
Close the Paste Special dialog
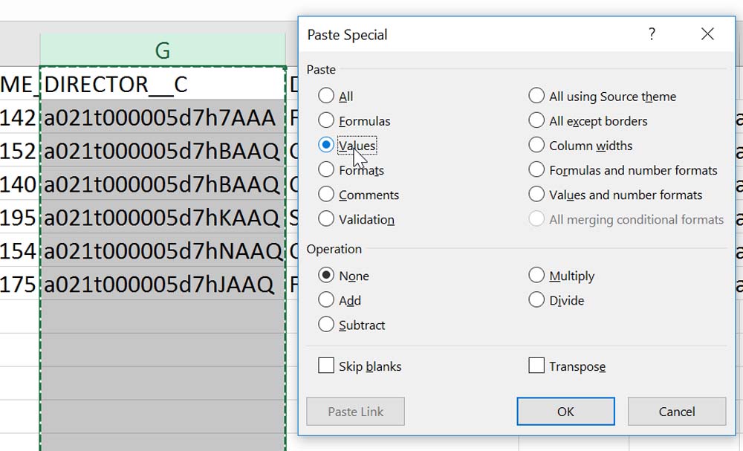point(707,34)
